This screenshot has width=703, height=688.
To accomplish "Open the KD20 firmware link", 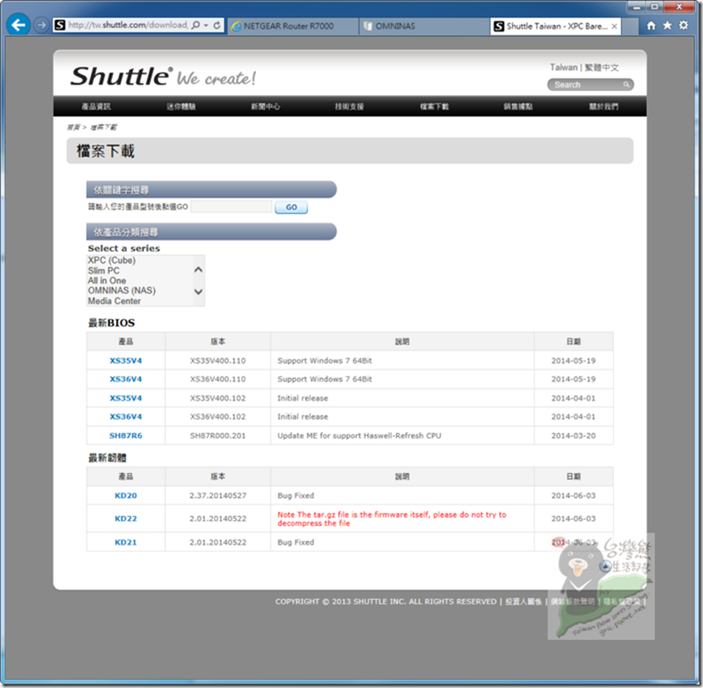I will (126, 496).
